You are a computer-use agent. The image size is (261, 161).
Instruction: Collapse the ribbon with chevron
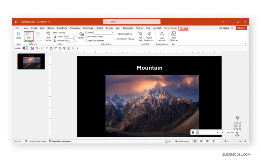(x=245, y=43)
